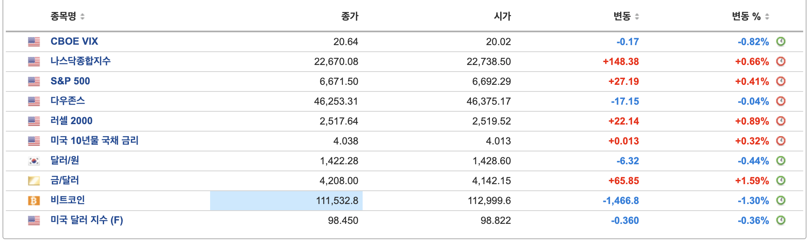Click the green clock icon in 비트코인 row
The width and height of the screenshot is (809, 240).
tap(781, 200)
